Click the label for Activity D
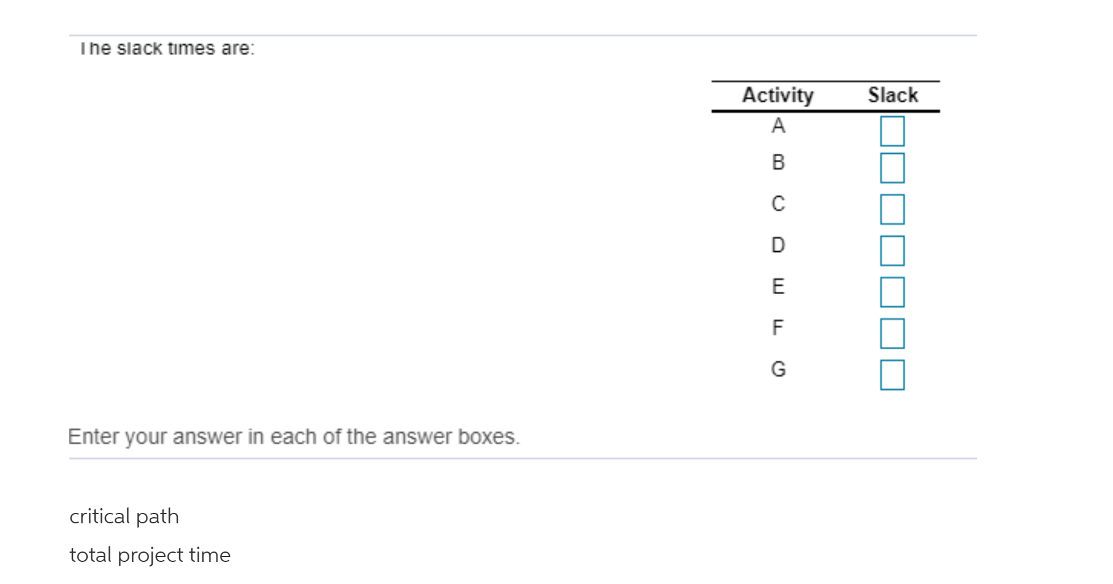Image resolution: width=1113 pixels, height=584 pixels. (x=778, y=246)
